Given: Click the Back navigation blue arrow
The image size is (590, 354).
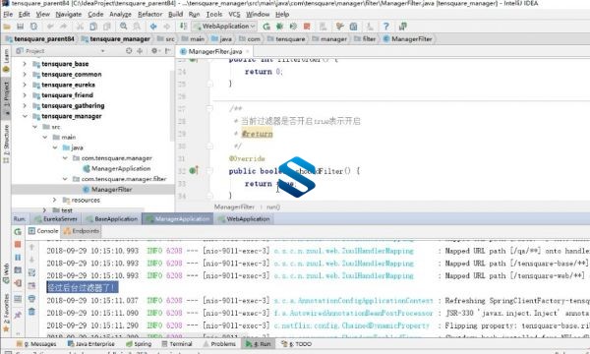Looking at the screenshot, I should [153, 27].
